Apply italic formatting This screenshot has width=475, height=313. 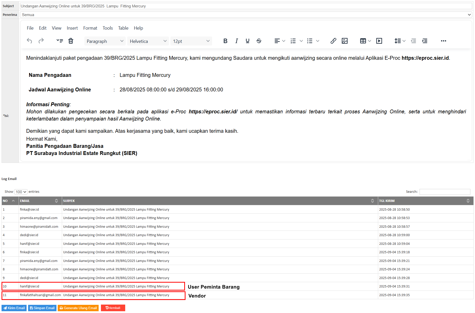(236, 41)
